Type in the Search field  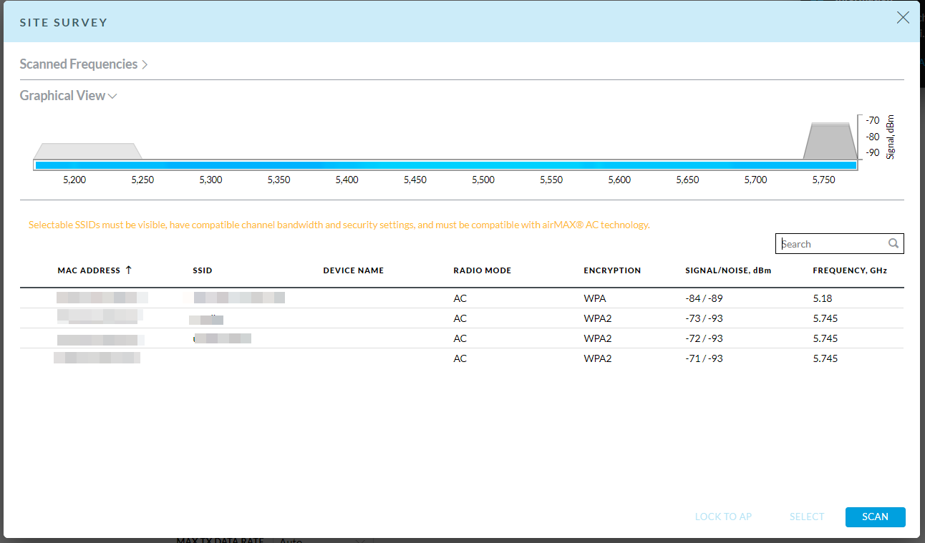[830, 244]
